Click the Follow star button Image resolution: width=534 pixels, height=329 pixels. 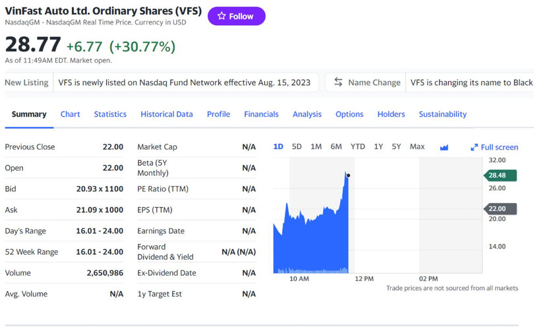coord(236,16)
